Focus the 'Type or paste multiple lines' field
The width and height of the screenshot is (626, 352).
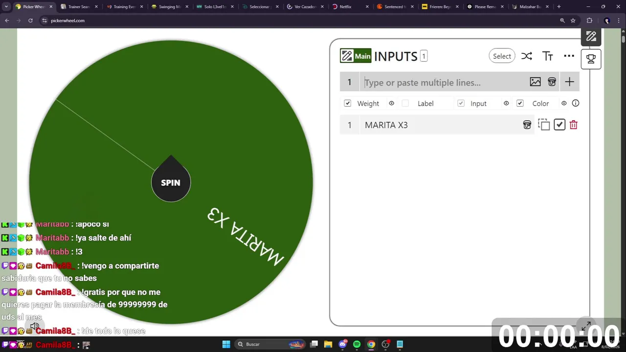(444, 82)
